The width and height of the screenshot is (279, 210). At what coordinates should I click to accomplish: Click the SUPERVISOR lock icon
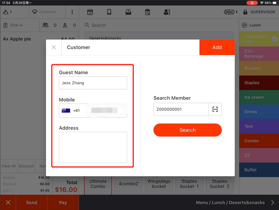coord(245,12)
